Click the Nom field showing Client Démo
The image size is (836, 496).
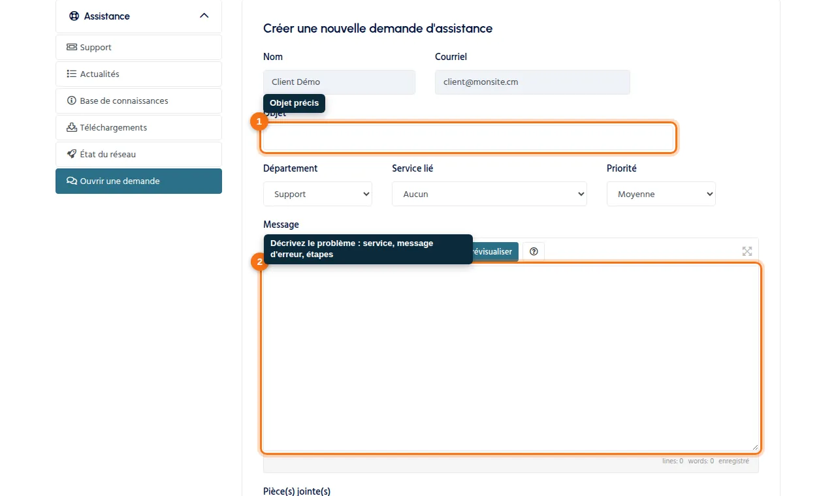coord(339,82)
